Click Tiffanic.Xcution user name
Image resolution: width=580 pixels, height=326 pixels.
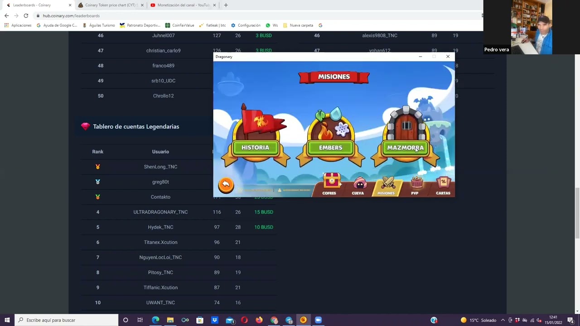[x=160, y=288]
